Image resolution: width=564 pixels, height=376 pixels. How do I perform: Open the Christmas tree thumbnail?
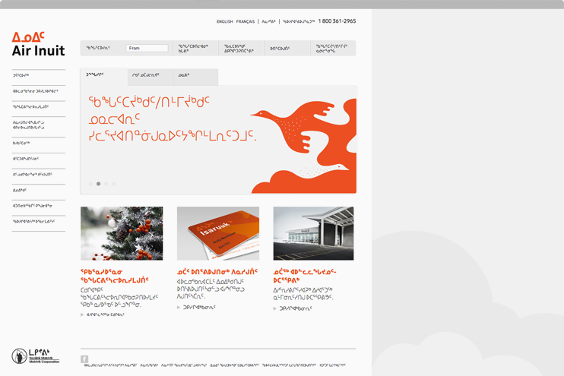122,233
